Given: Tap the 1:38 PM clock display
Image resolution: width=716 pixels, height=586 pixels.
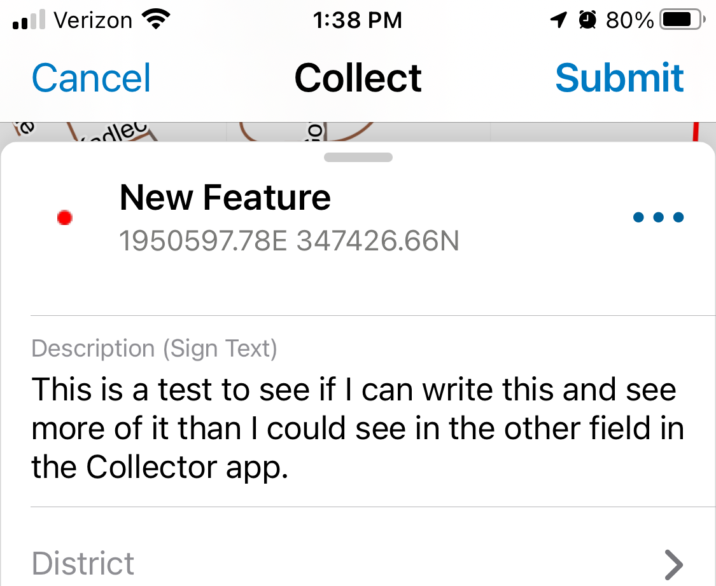Looking at the screenshot, I should [x=358, y=20].
